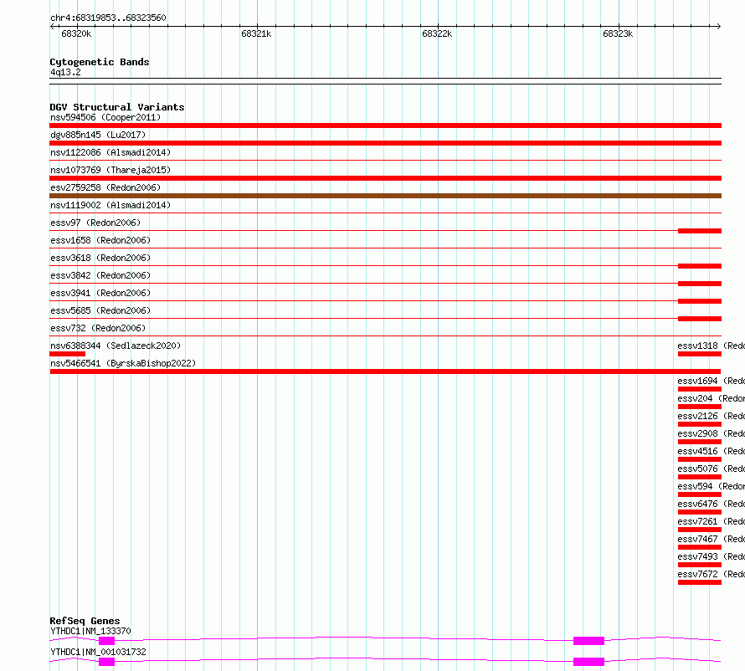Open variant essv3941 (Redon2006) label

pyautogui.click(x=100, y=293)
